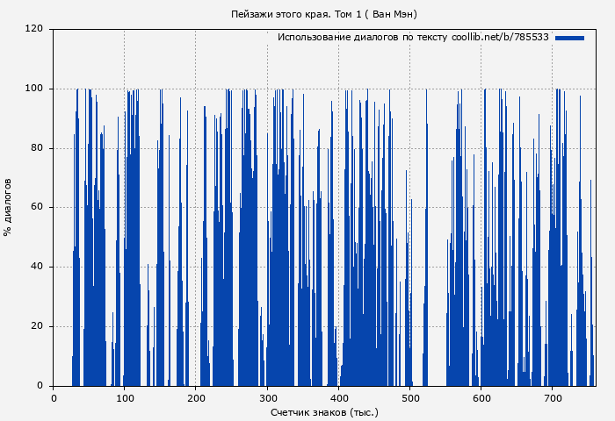Click the 20 tick on the y-axis
The width and height of the screenshot is (615, 421).
[x=37, y=326]
